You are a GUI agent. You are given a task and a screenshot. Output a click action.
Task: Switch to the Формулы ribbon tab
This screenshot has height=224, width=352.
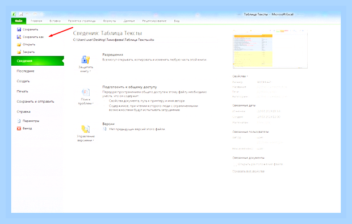(x=110, y=21)
